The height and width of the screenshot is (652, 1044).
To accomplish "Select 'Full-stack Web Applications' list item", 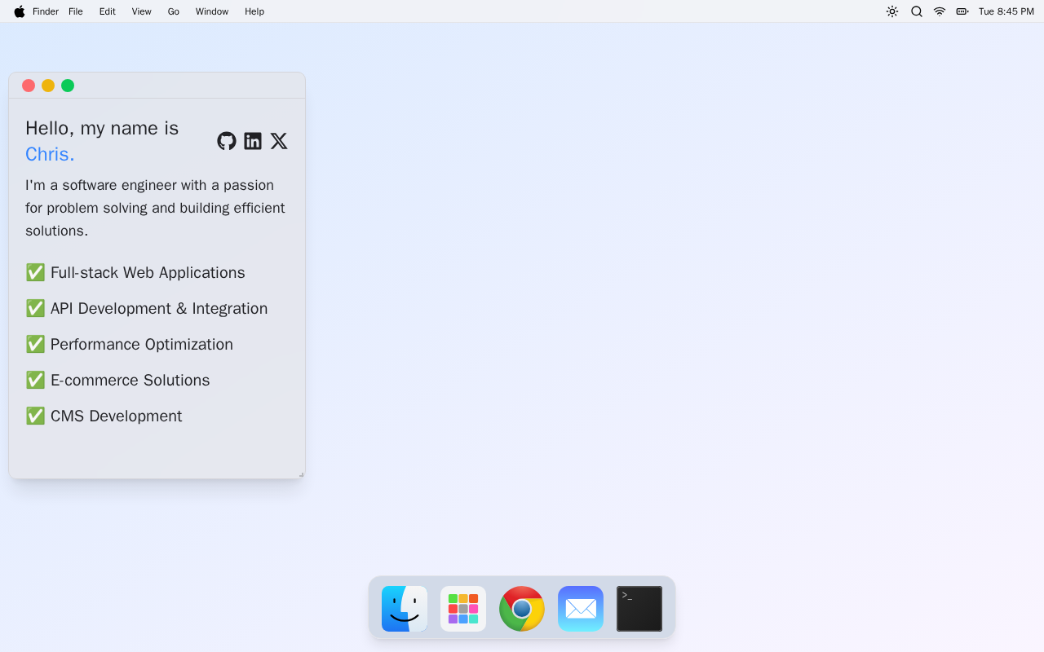I will (135, 272).
